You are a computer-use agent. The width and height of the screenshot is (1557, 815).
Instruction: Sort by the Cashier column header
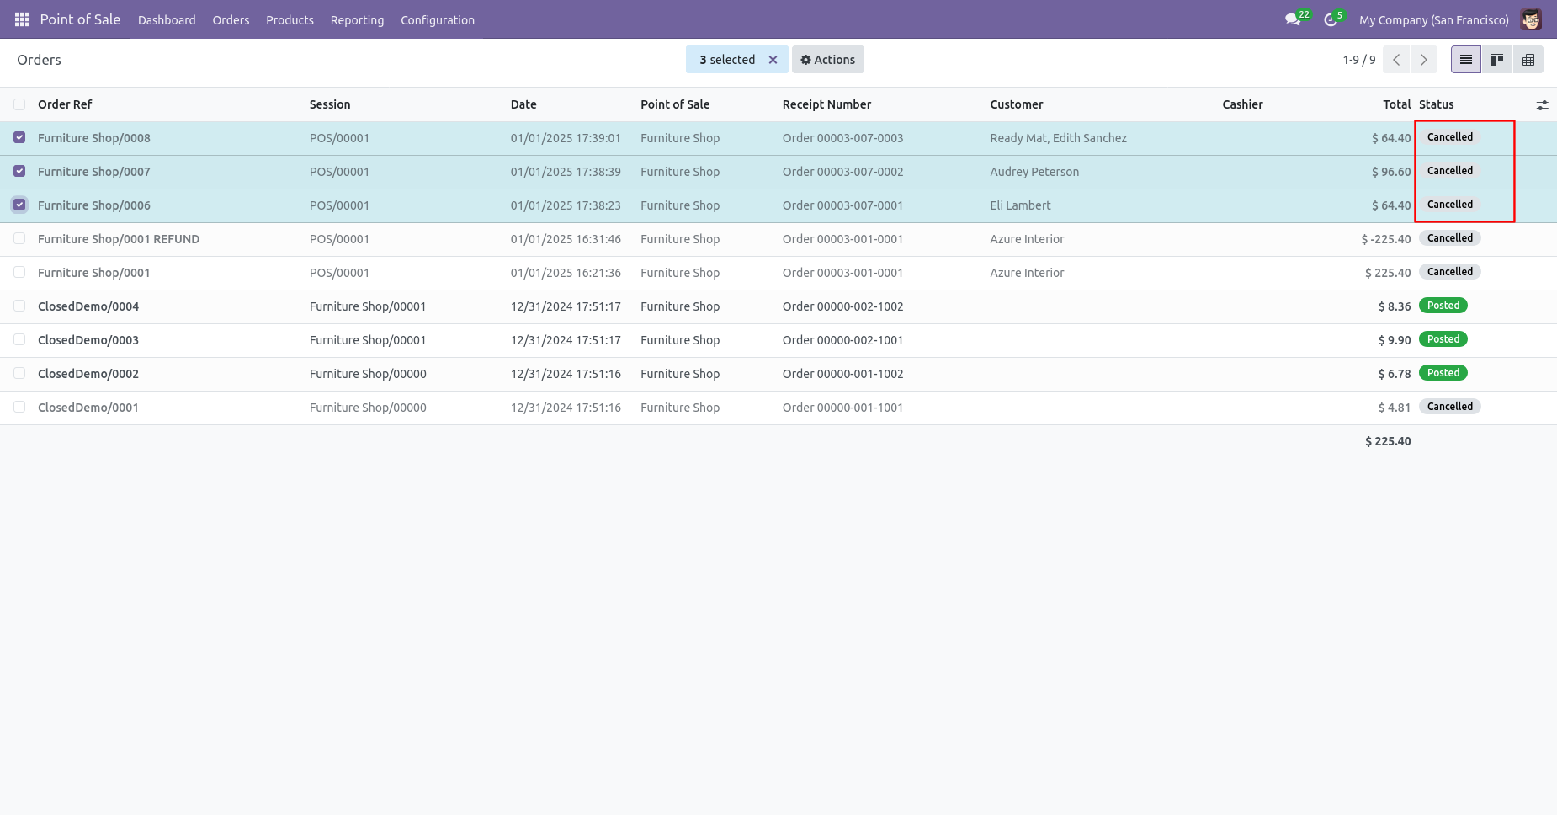click(1242, 104)
